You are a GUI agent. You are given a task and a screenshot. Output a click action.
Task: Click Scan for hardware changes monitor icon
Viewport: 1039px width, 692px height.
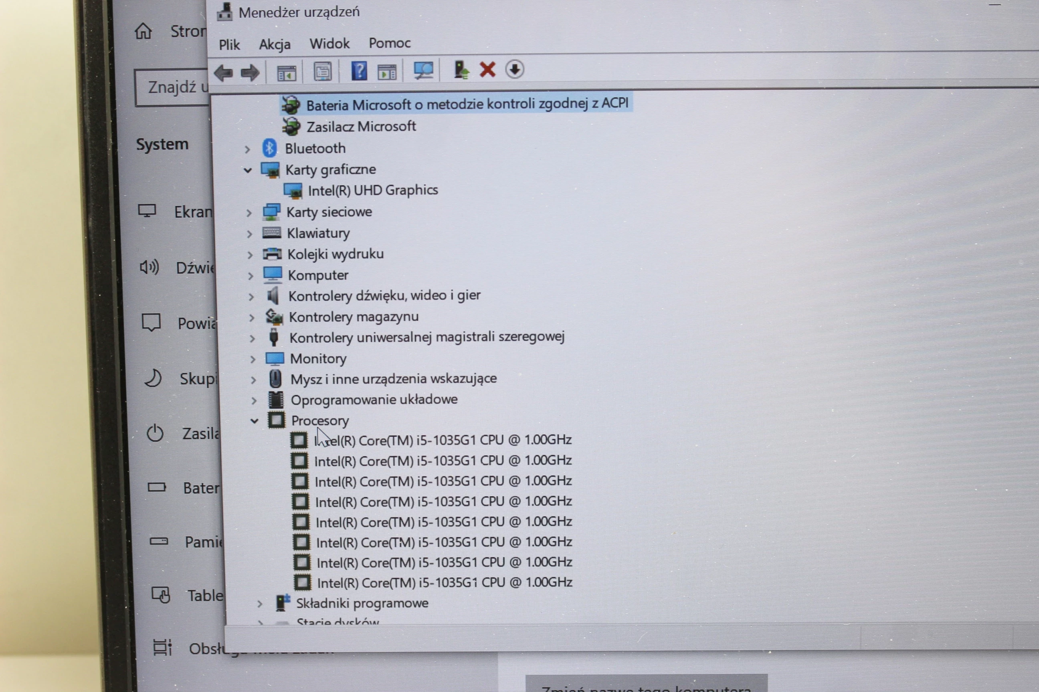pos(423,70)
